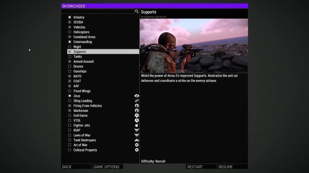
Task: Click the emblem icon beside Laws of War
Action: tap(137, 135)
